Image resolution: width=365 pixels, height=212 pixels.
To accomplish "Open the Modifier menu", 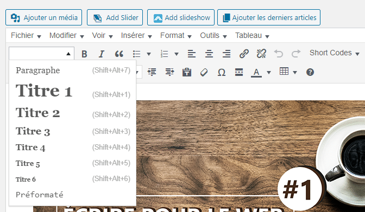I will pos(67,36).
